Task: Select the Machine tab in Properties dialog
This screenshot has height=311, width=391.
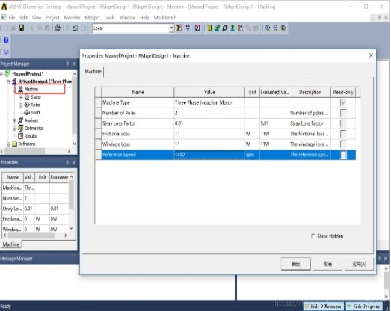Action: tap(93, 71)
